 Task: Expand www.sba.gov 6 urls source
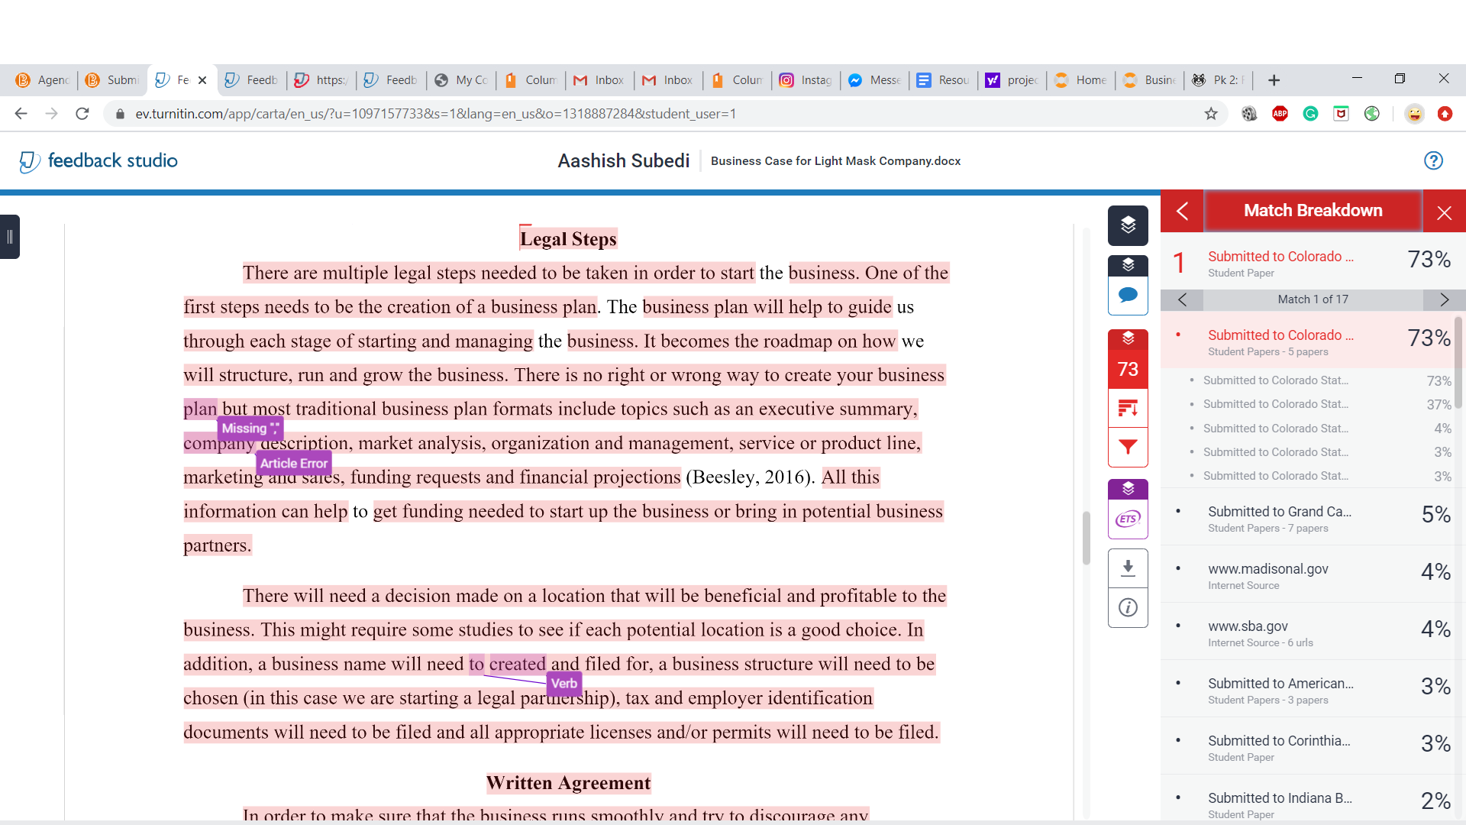click(1307, 632)
